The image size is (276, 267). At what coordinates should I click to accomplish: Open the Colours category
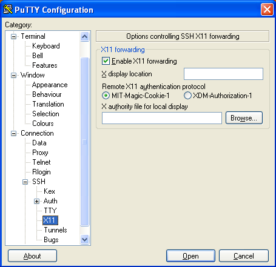coord(43,124)
